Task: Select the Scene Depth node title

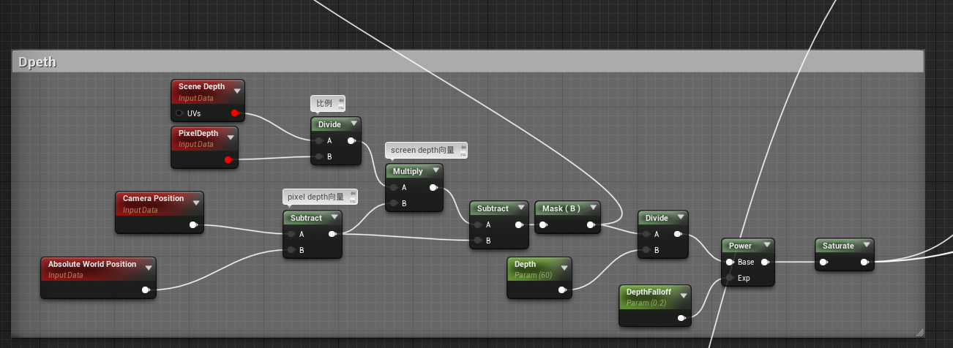Action: (x=201, y=86)
